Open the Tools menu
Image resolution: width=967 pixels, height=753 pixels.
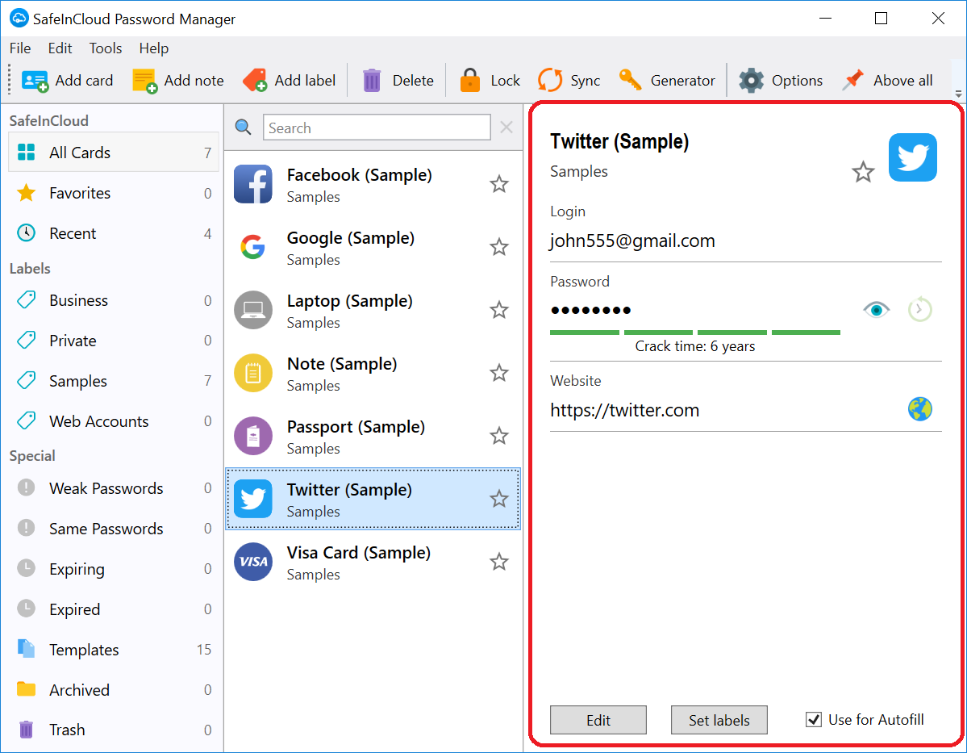[x=106, y=48]
